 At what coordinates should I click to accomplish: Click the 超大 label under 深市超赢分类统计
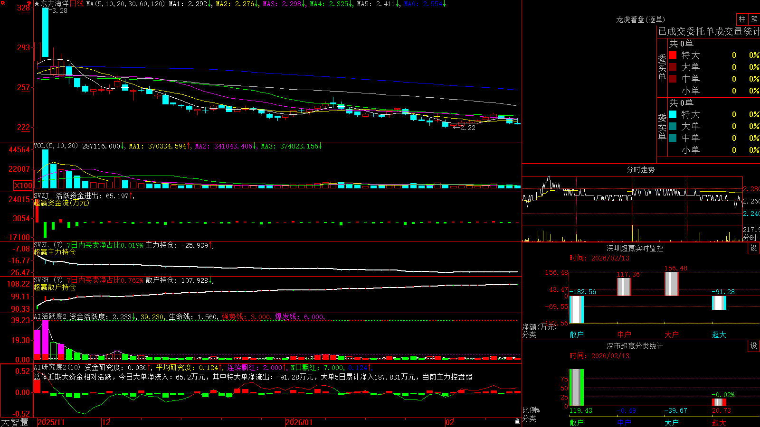(x=719, y=422)
